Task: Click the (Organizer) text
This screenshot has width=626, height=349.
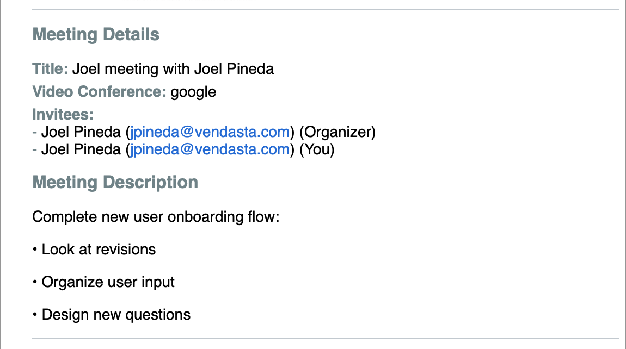Action: 337,132
